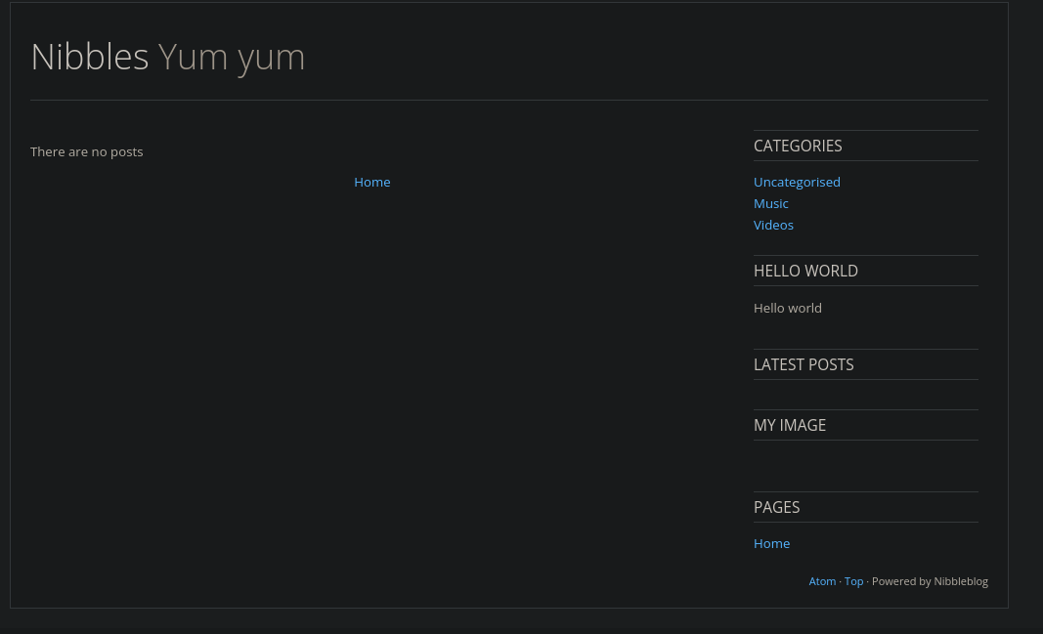Click the empty area below LATEST POSTS heading

865,394
